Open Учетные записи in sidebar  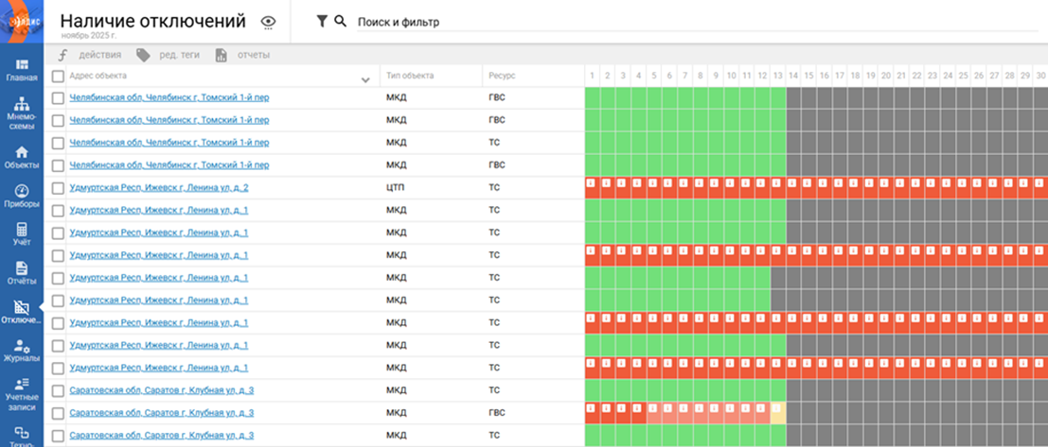coord(21,394)
